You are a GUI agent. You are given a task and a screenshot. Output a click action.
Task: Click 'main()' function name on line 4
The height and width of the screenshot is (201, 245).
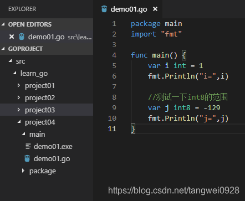[x=165, y=55]
